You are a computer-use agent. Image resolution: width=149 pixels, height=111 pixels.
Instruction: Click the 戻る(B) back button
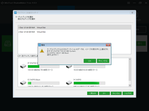click(93, 93)
